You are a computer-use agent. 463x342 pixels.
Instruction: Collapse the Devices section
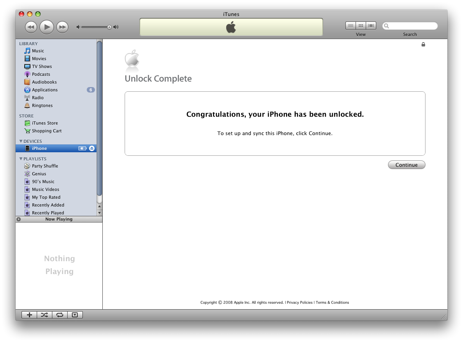21,141
